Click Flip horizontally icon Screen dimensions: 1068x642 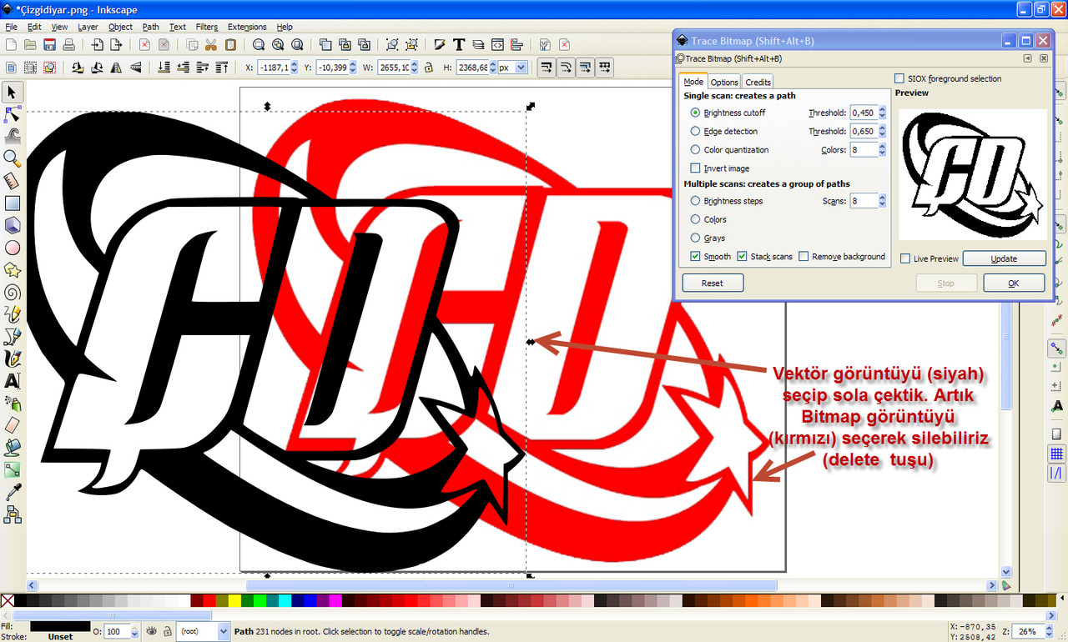coord(115,68)
